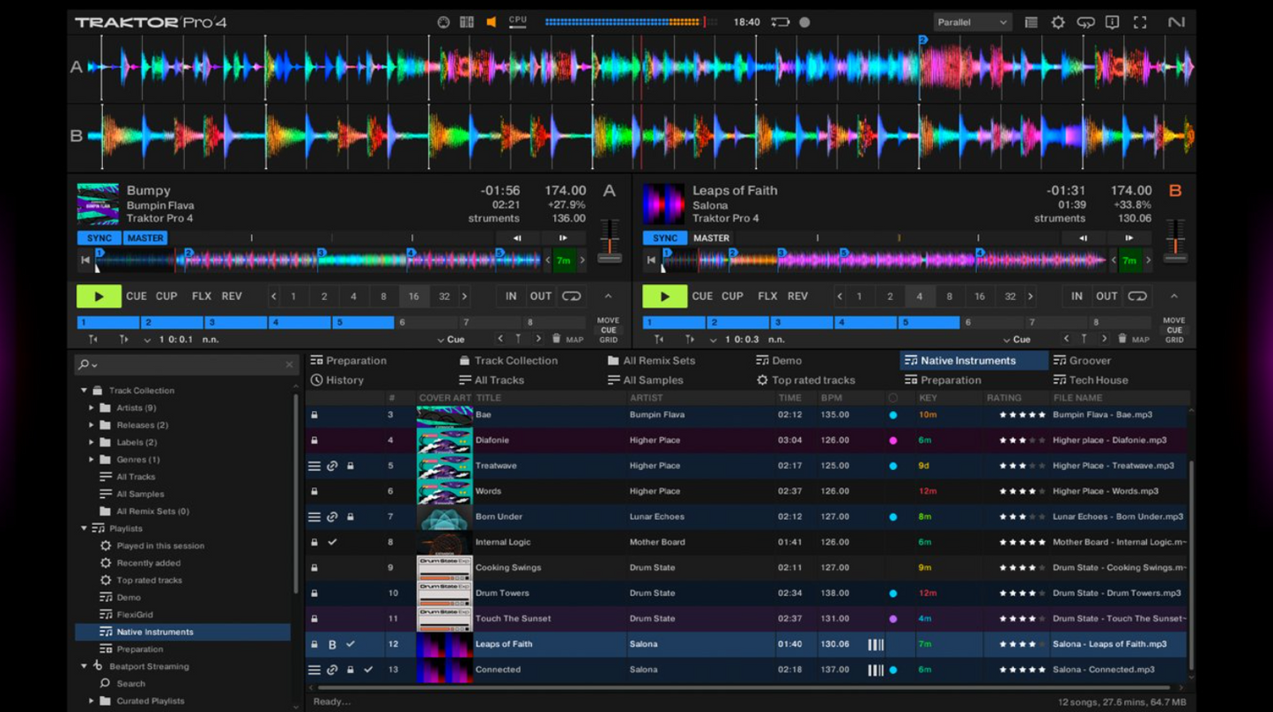
Task: Expand the Cue type dropdown on deck B
Action: tap(1018, 339)
